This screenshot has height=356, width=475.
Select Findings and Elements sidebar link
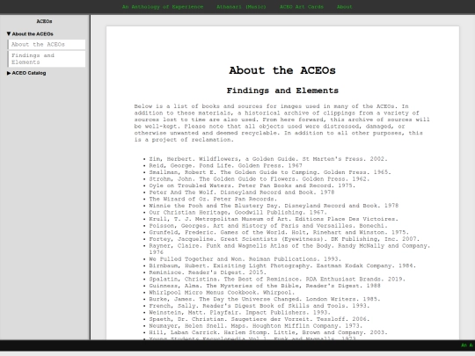(47, 59)
